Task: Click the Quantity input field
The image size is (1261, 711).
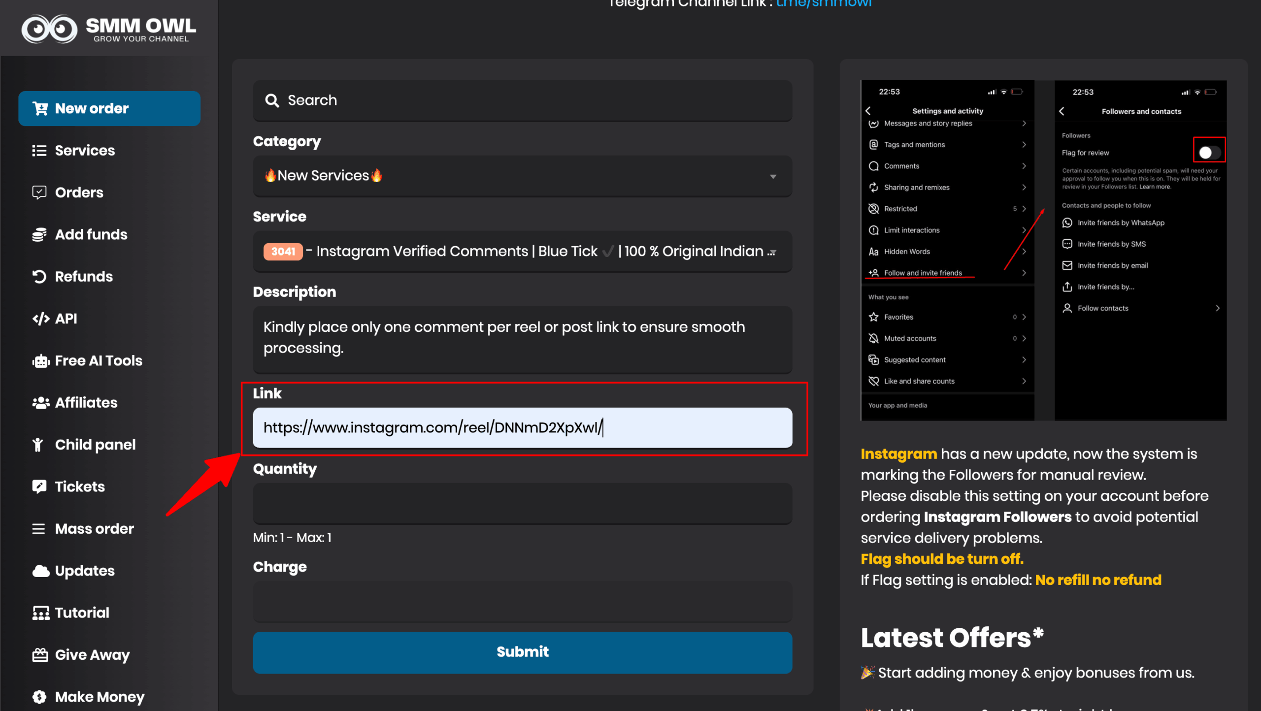Action: 523,503
